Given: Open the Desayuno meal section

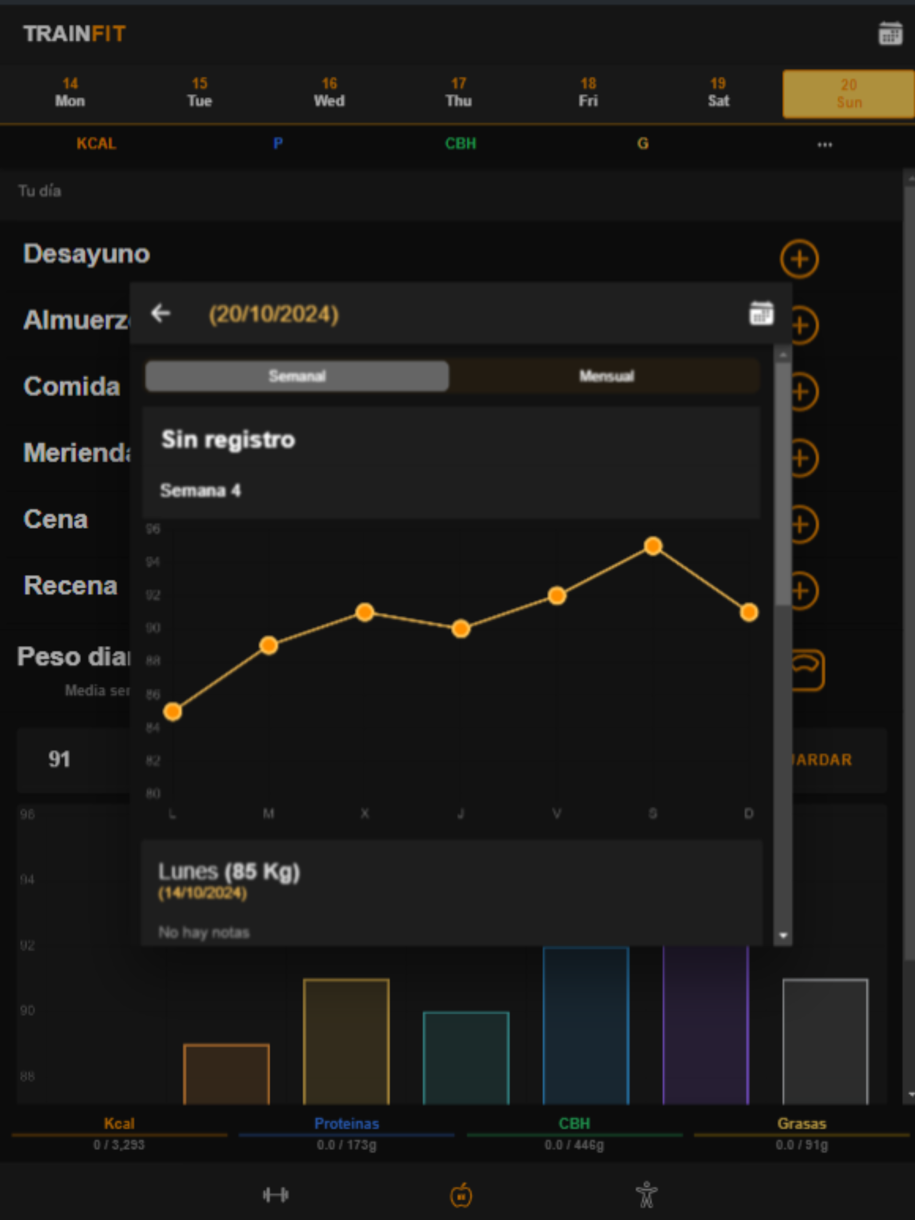Looking at the screenshot, I should pyautogui.click(x=86, y=254).
